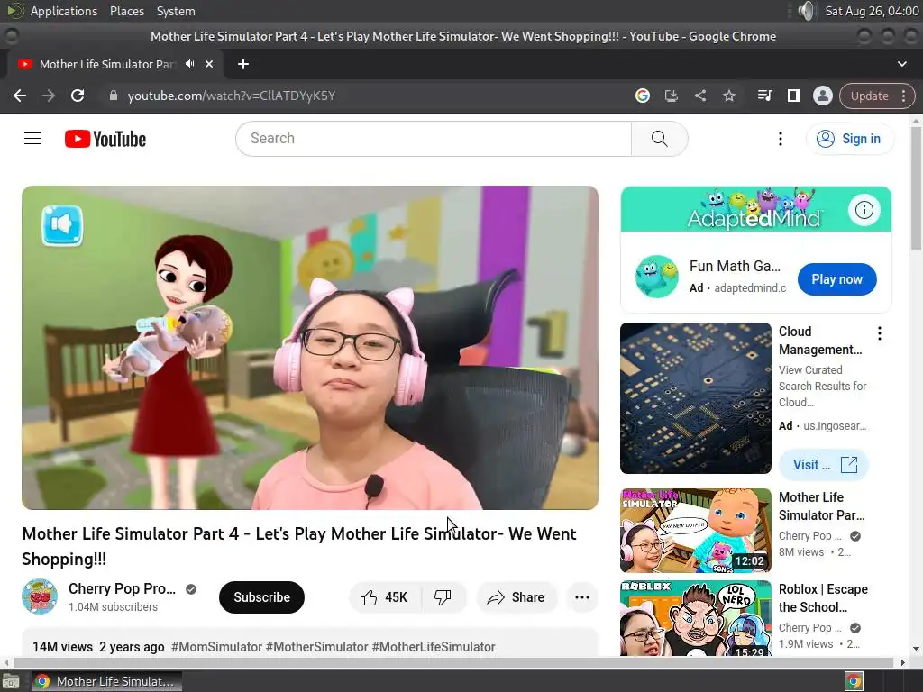Image resolution: width=923 pixels, height=692 pixels.
Task: Click the system volume speaker icon
Action: point(807,11)
